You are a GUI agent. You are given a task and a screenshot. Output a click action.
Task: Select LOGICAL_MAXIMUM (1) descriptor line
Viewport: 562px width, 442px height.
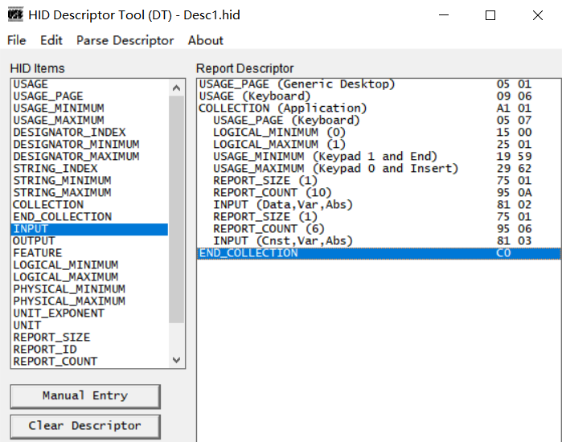tap(379, 145)
